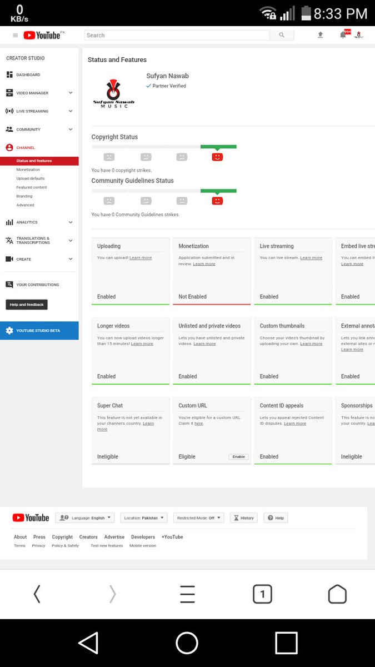Open the Copyright footer link
Viewport: 375px width, 667px height.
(x=62, y=537)
